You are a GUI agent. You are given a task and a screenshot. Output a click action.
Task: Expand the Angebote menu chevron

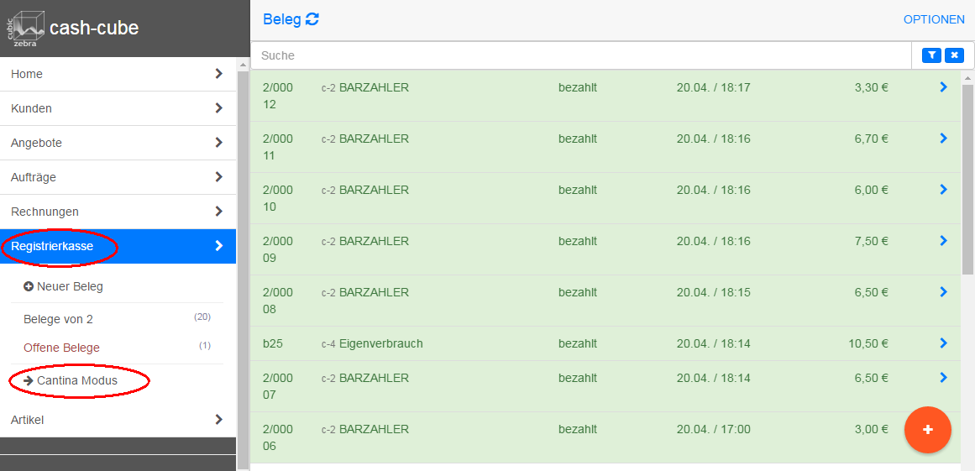tap(218, 143)
